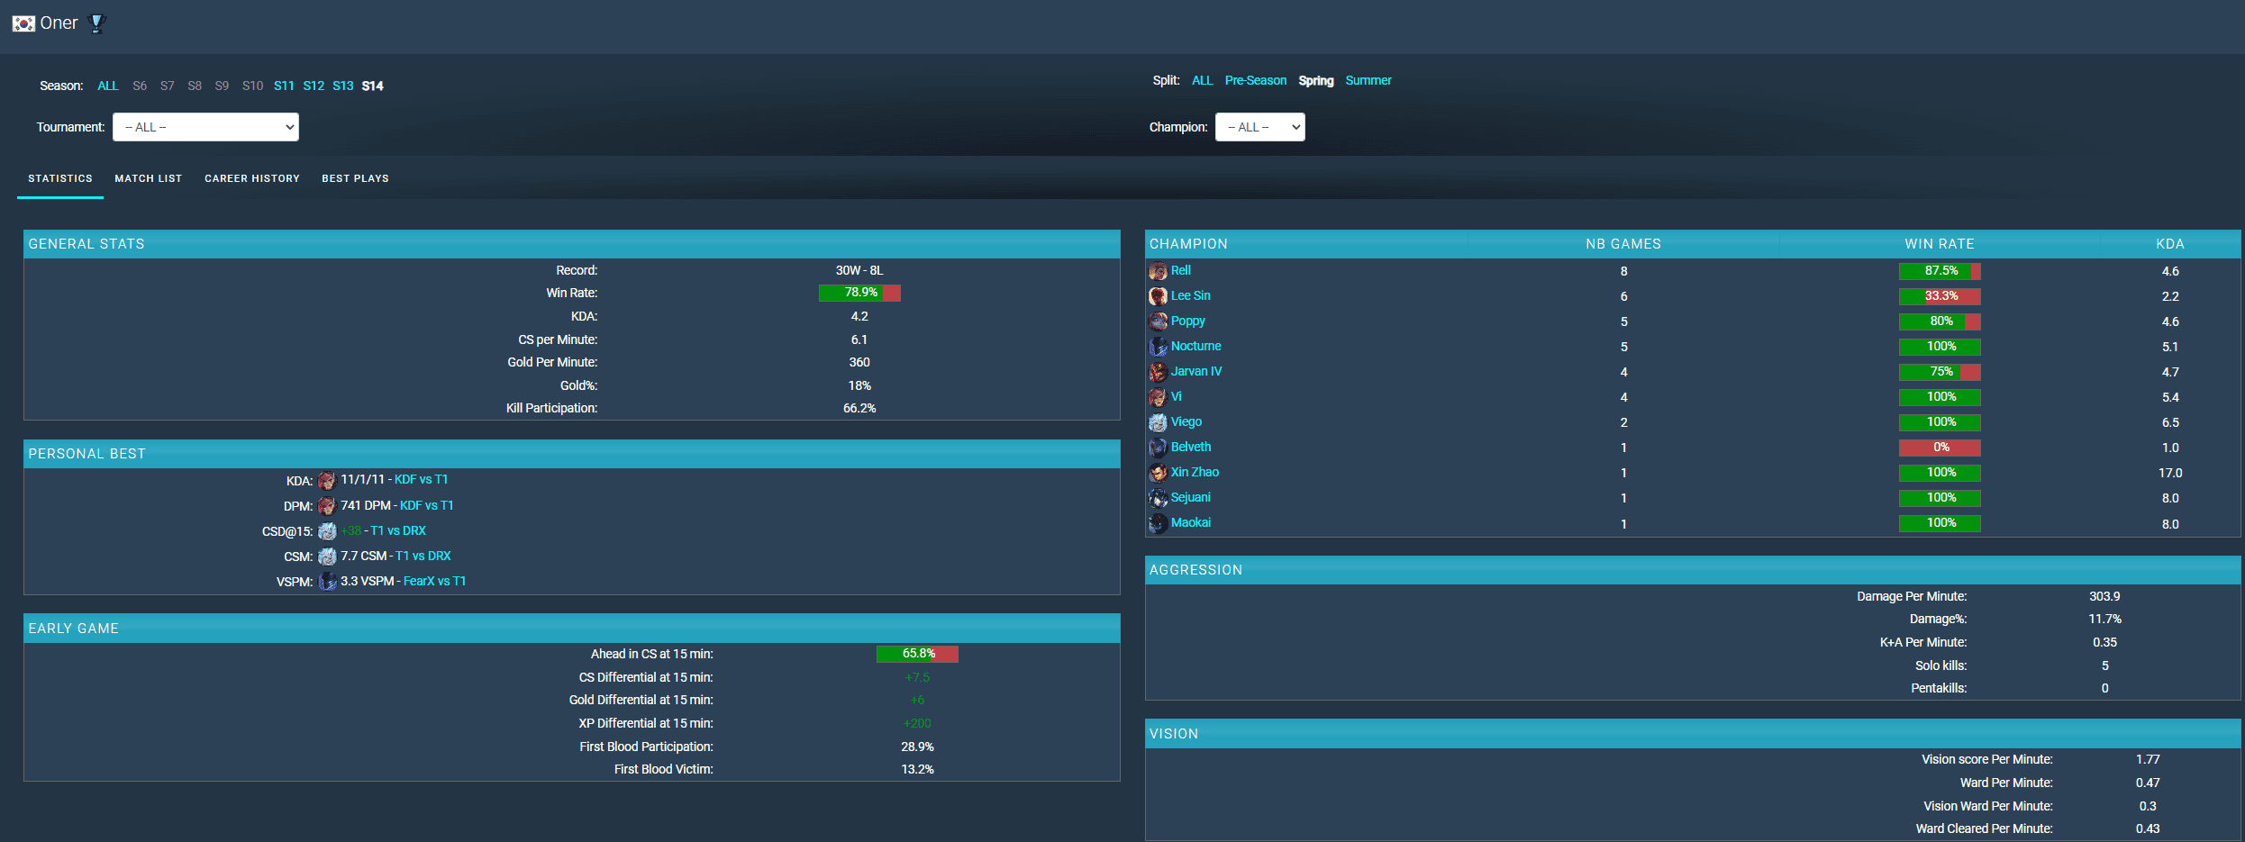The image size is (2245, 842).
Task: Click the trophy icon next to Oner
Action: (98, 23)
